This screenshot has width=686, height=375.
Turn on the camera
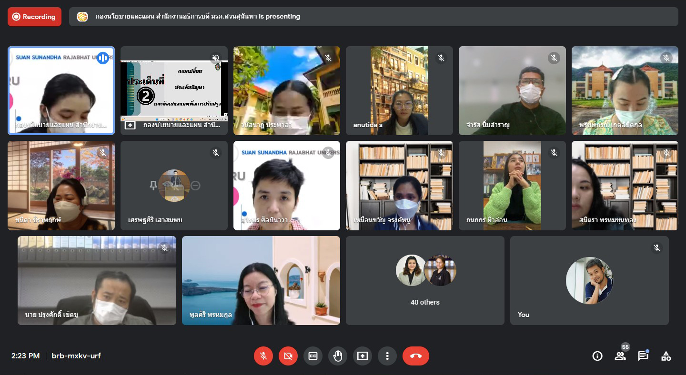coord(288,356)
